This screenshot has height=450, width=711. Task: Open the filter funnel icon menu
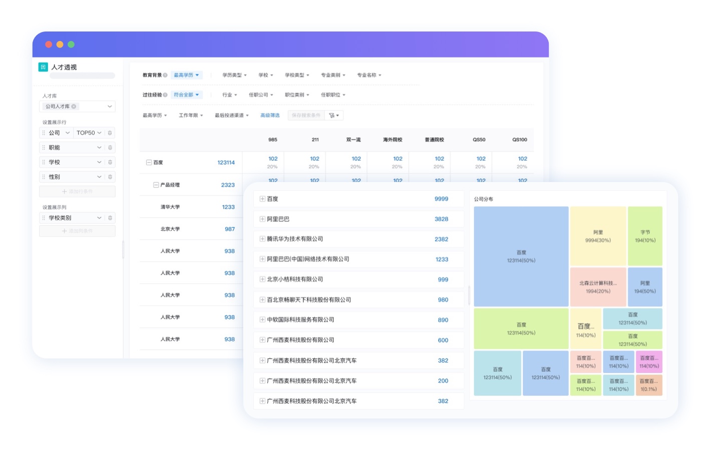click(333, 115)
